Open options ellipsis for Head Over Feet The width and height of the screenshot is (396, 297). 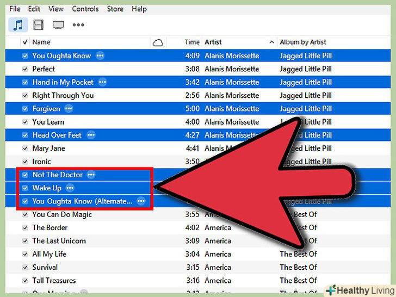click(x=91, y=135)
